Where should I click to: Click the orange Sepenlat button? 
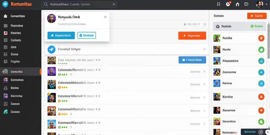pyautogui.click(x=192, y=36)
